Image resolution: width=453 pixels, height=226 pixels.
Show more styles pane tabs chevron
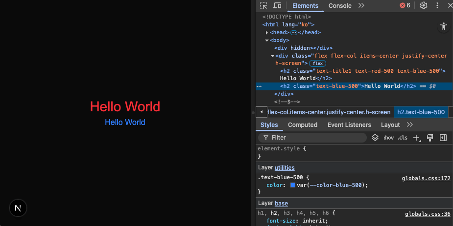pos(410,124)
